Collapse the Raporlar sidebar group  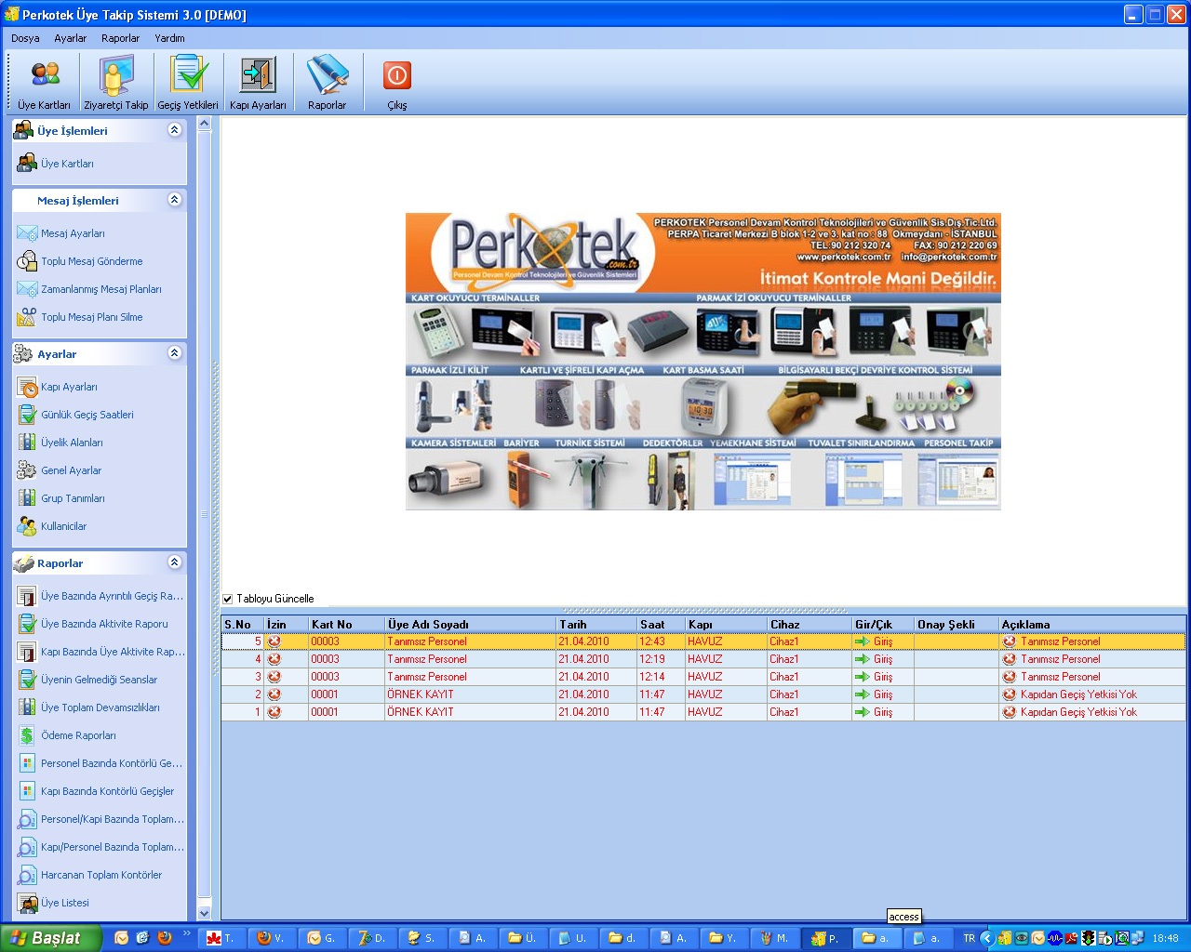[174, 562]
